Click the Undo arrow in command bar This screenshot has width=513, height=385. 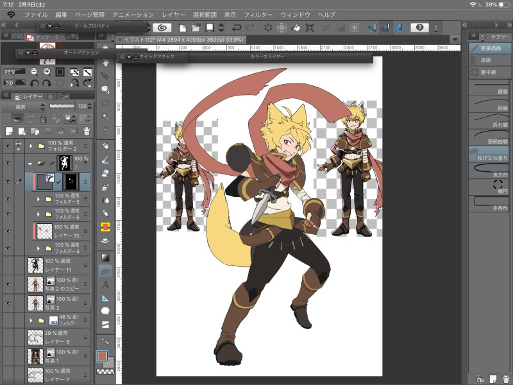237,28
